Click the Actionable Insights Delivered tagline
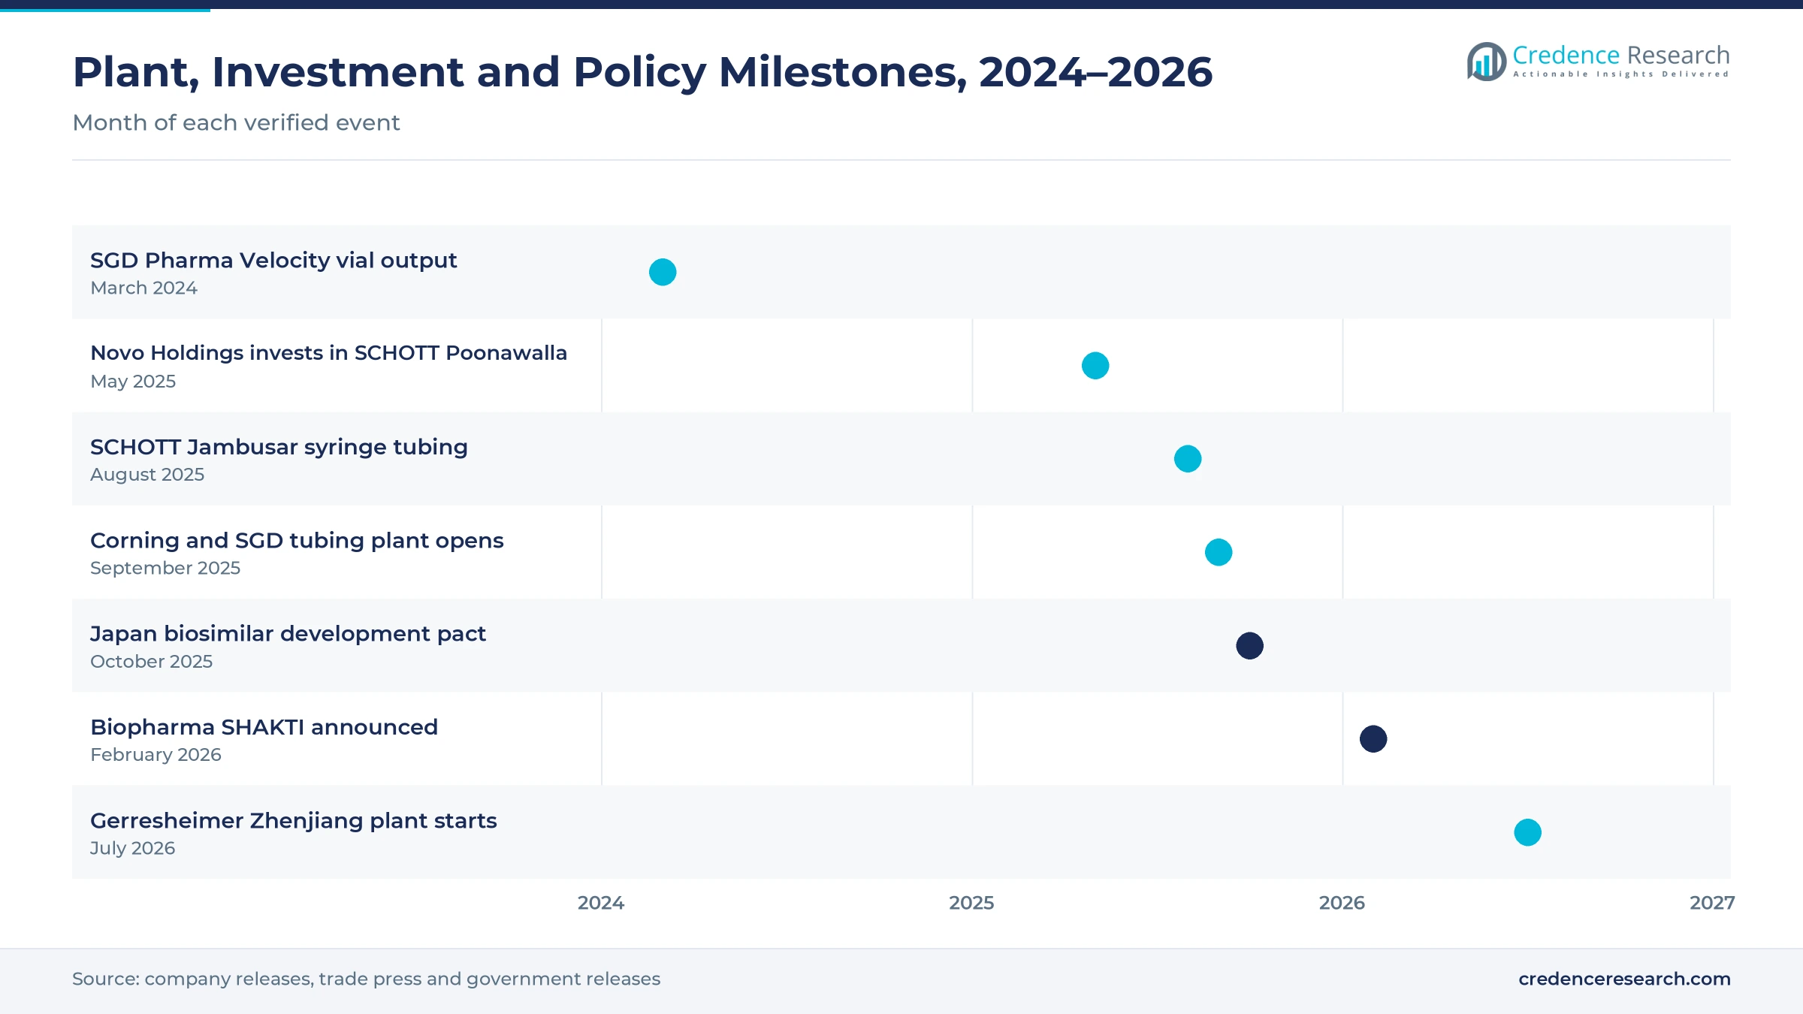This screenshot has height=1014, width=1803. point(1620,74)
